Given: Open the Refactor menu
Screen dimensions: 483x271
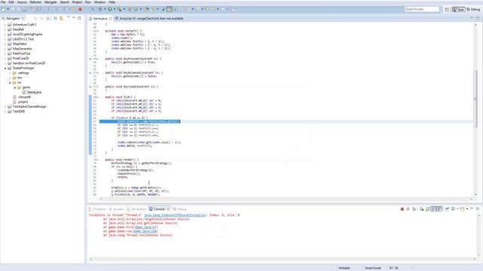Looking at the screenshot, I should click(x=35, y=2).
